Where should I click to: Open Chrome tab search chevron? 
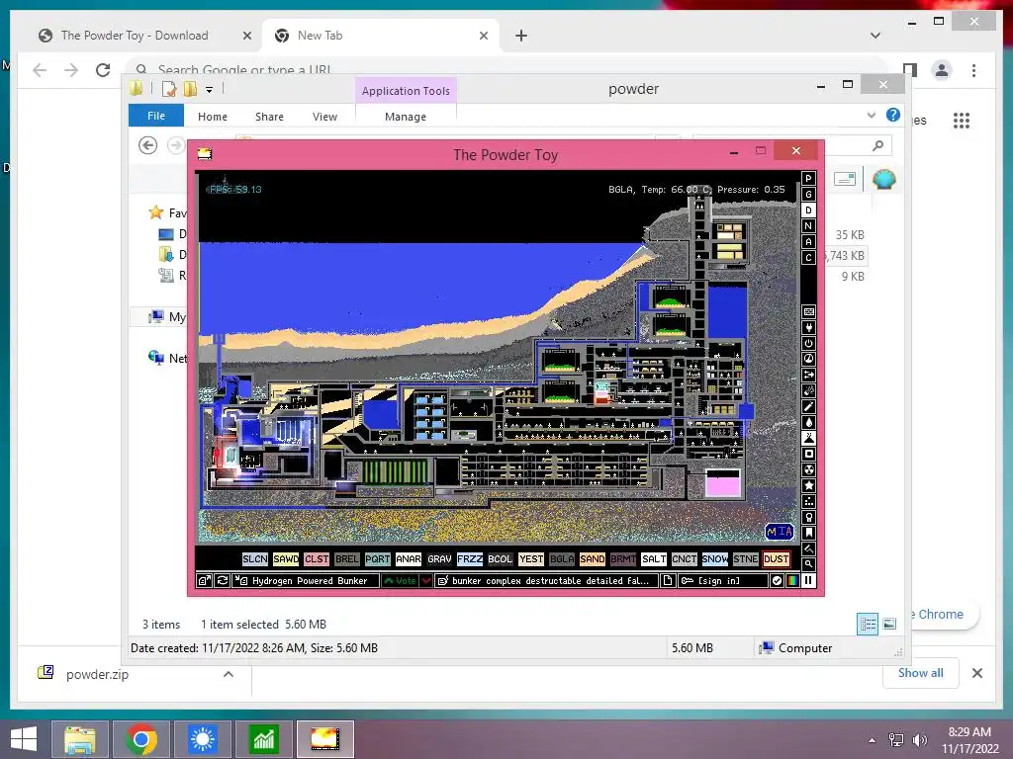point(875,36)
